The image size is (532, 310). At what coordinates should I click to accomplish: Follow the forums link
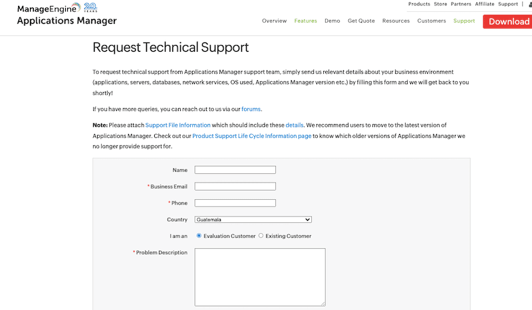[251, 109]
